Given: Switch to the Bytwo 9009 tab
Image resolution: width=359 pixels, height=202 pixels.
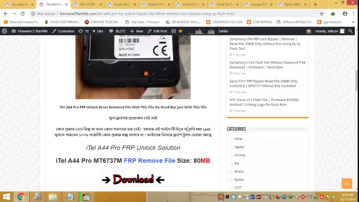Looking at the screenshot, I should pyautogui.click(x=293, y=4).
